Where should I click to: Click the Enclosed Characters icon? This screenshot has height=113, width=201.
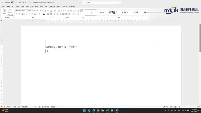tap(51, 14)
